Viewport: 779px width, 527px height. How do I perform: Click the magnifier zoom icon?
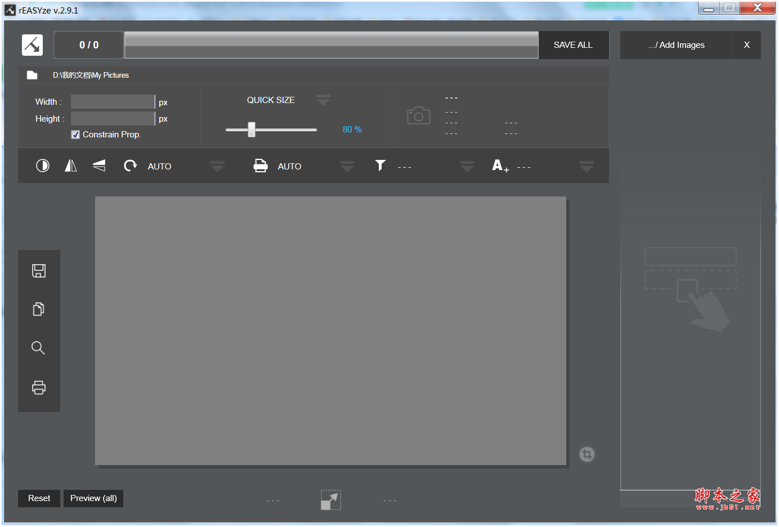click(x=38, y=348)
